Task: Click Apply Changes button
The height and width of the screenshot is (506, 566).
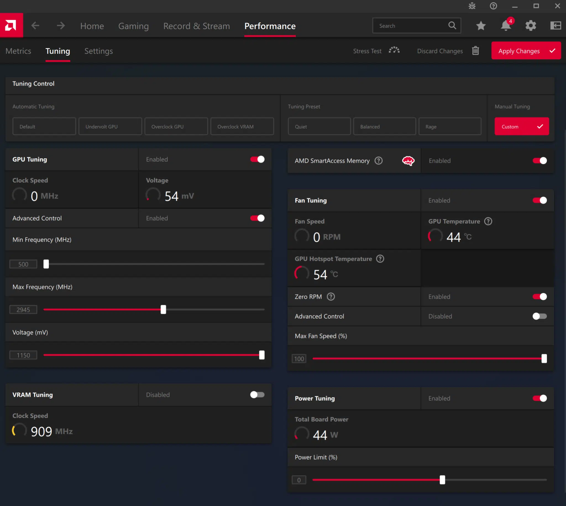Action: [526, 51]
